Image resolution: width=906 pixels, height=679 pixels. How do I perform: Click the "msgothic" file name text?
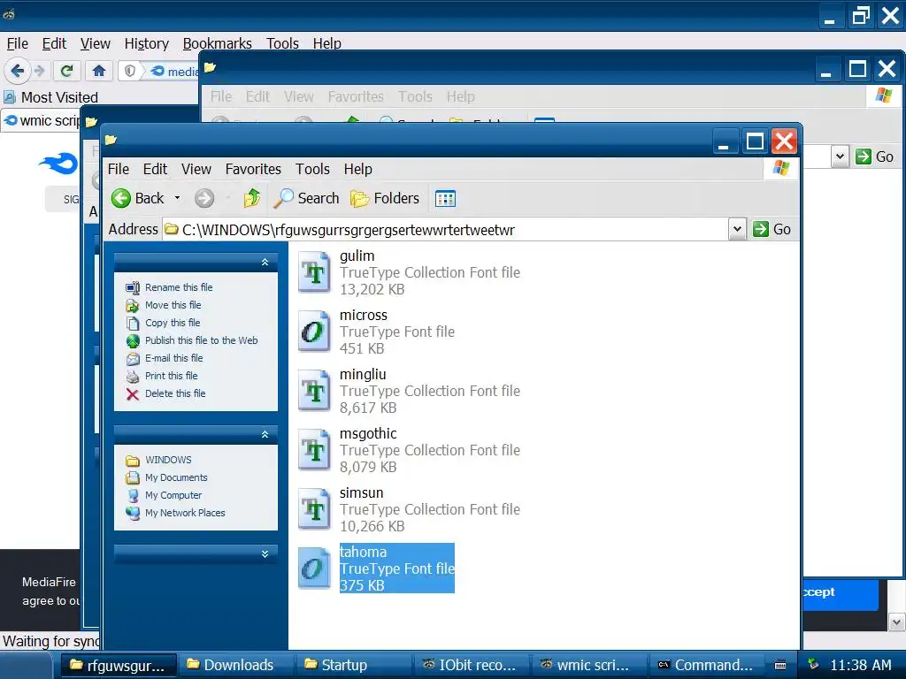tap(368, 433)
